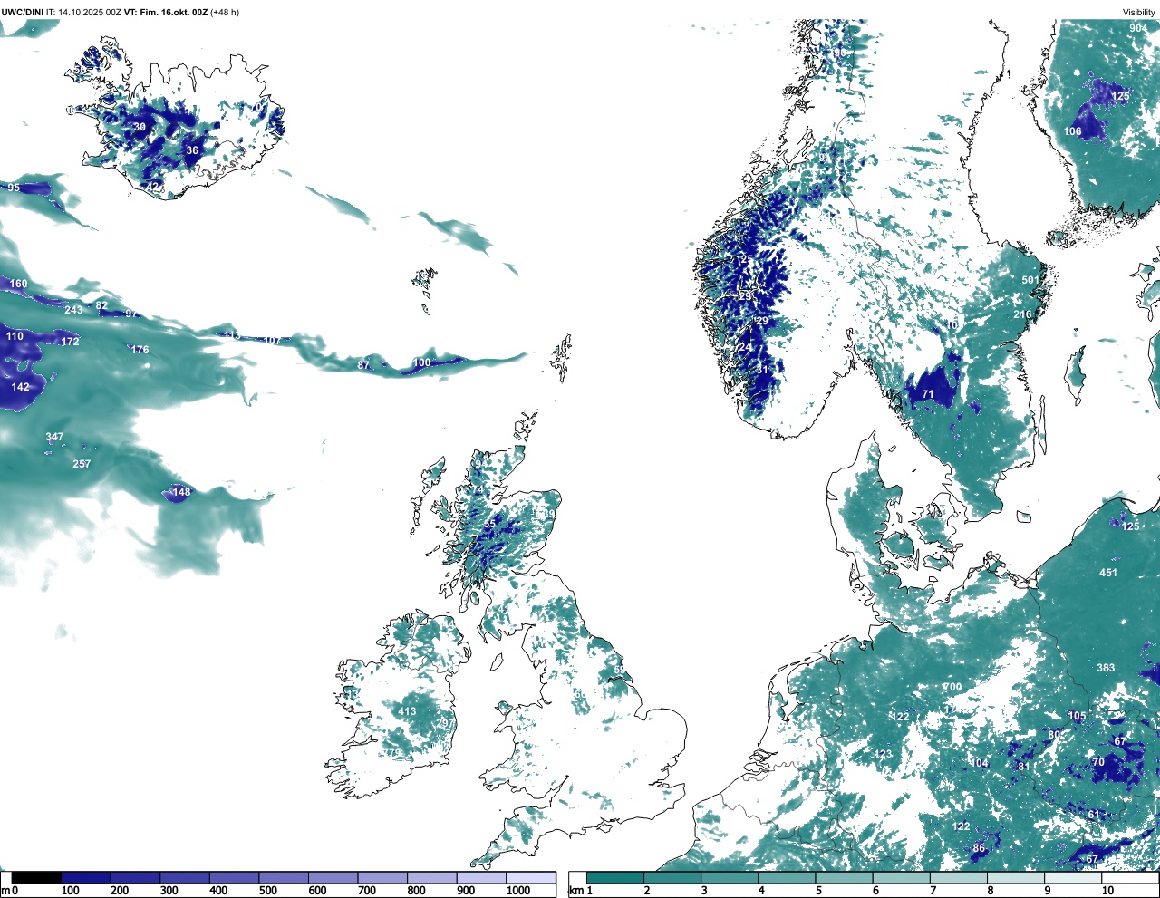This screenshot has width=1160, height=898.
Task: Click the 'km' unit label on legend
Action: click(x=575, y=891)
